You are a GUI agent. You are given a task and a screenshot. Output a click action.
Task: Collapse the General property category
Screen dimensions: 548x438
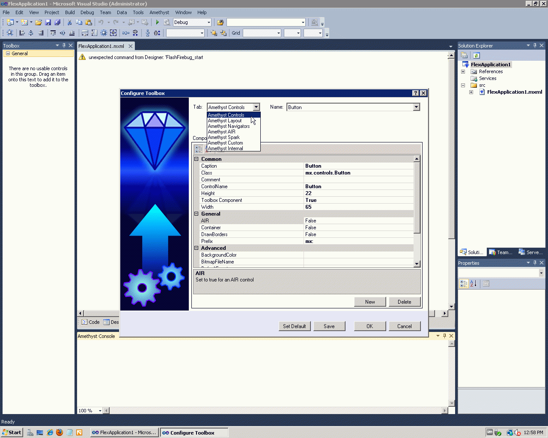(x=197, y=213)
